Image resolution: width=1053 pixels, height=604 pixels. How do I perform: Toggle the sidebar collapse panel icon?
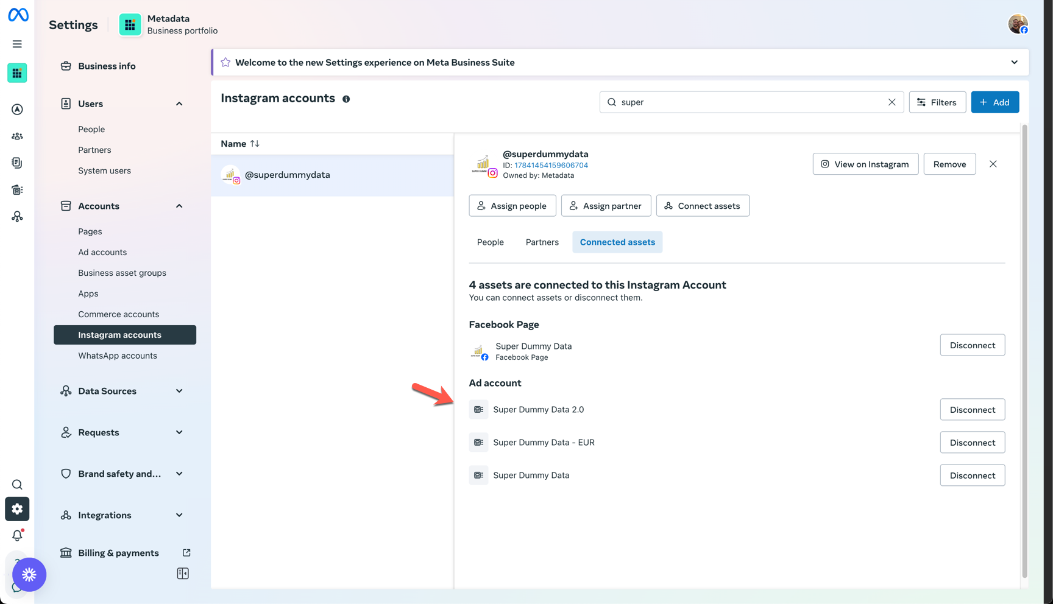[x=183, y=574]
